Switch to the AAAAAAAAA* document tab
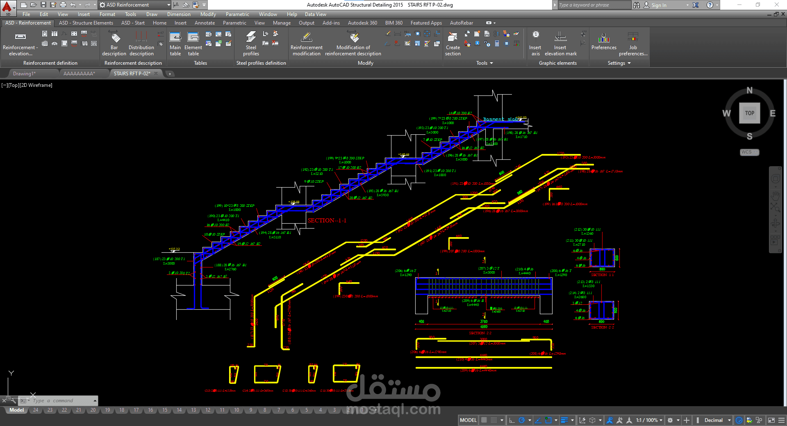Screen dimensions: 787x426 click(x=79, y=74)
